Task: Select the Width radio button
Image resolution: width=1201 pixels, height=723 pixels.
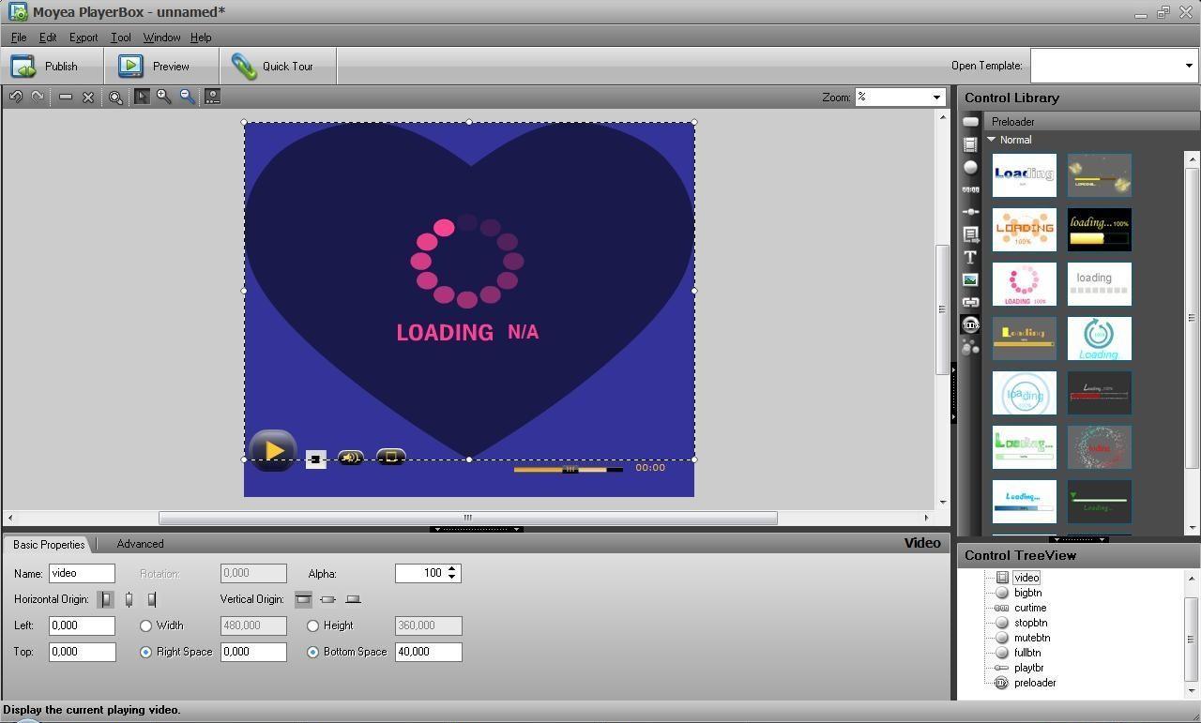Action: [x=145, y=625]
